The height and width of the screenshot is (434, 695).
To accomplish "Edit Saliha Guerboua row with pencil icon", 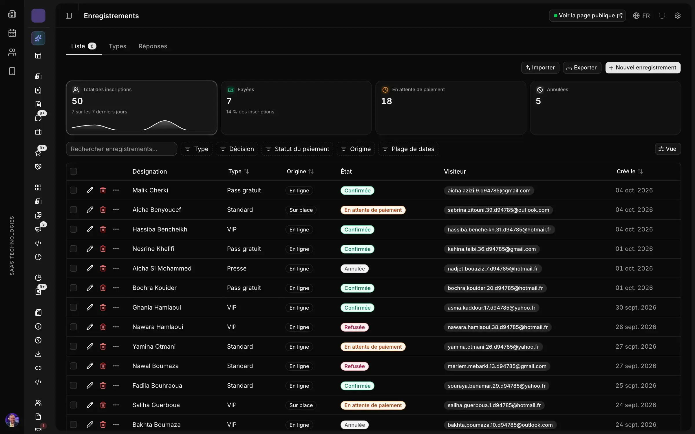I will point(90,405).
